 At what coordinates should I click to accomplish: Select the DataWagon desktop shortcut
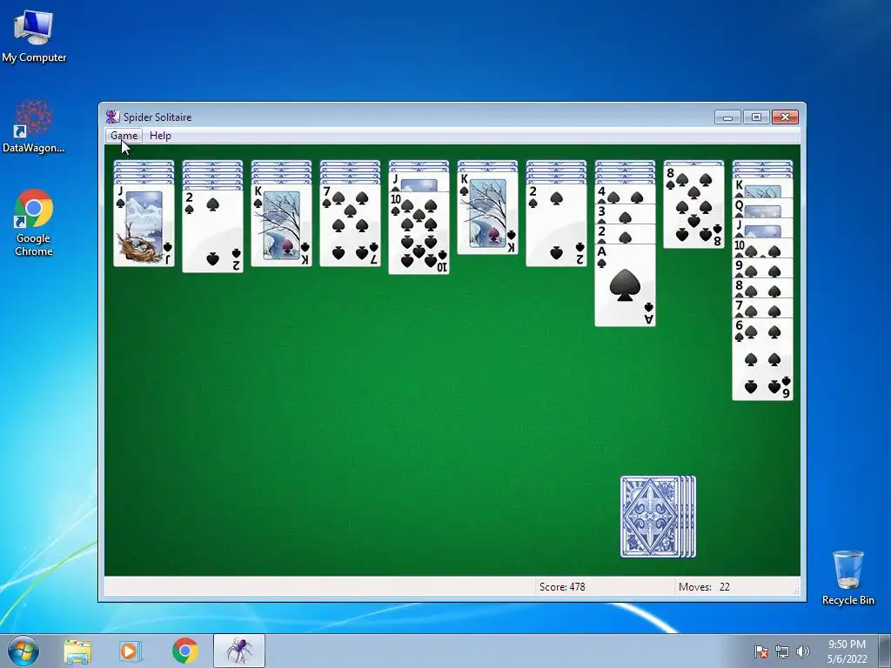click(x=34, y=126)
